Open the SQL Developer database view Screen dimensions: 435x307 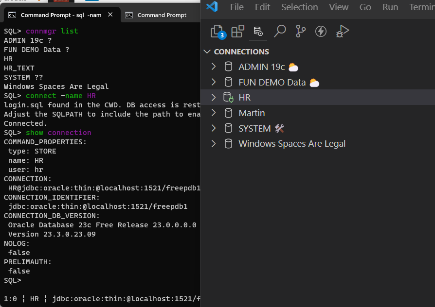[x=258, y=31]
